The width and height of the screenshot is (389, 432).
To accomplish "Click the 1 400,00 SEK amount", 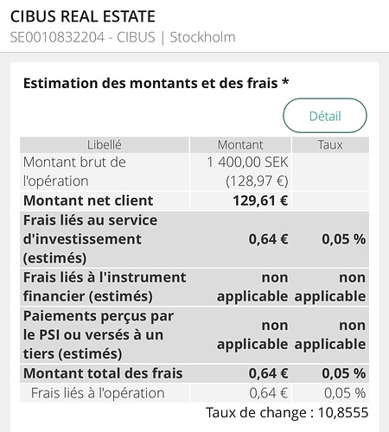I will point(247,162).
